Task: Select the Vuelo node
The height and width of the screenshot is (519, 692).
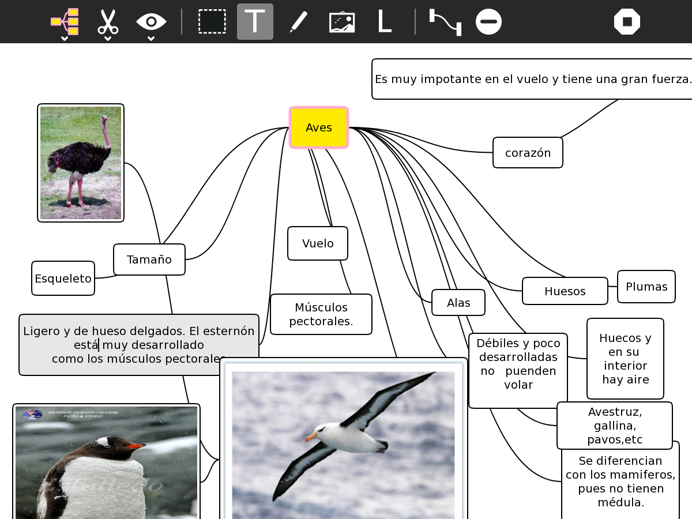Action: [x=318, y=243]
